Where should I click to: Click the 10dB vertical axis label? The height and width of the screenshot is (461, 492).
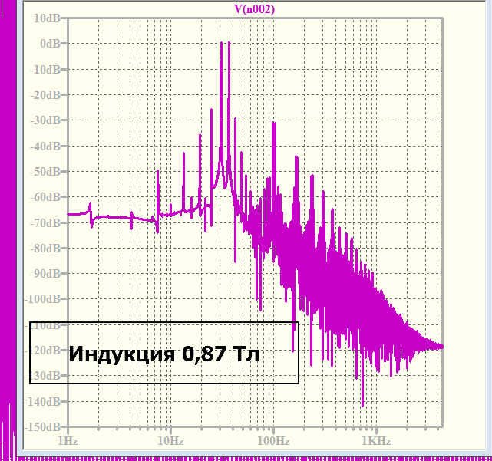tap(47, 18)
